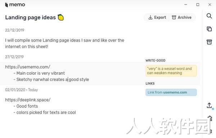Open the Link from usememo.com card
This screenshot has height=138, width=216.
(171, 92)
